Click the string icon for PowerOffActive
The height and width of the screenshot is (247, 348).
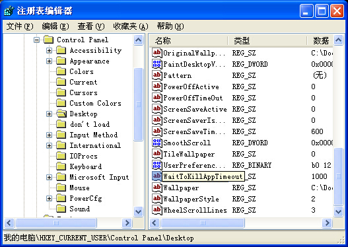[157, 87]
